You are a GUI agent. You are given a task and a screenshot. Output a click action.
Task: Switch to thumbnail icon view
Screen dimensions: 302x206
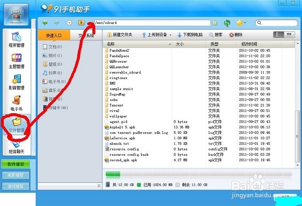click(289, 35)
